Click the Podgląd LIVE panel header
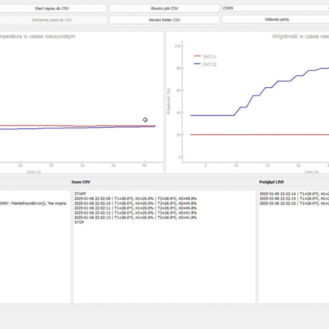The height and width of the screenshot is (329, 329). (271, 181)
